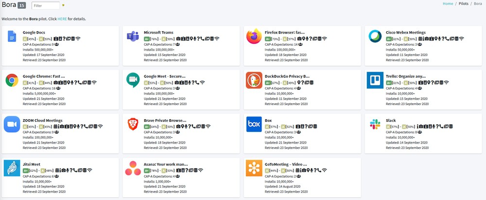The width and height of the screenshot is (486, 200).
Task: Click 'Installs: 1,000,000+' on Asana card
Action: (x=157, y=182)
